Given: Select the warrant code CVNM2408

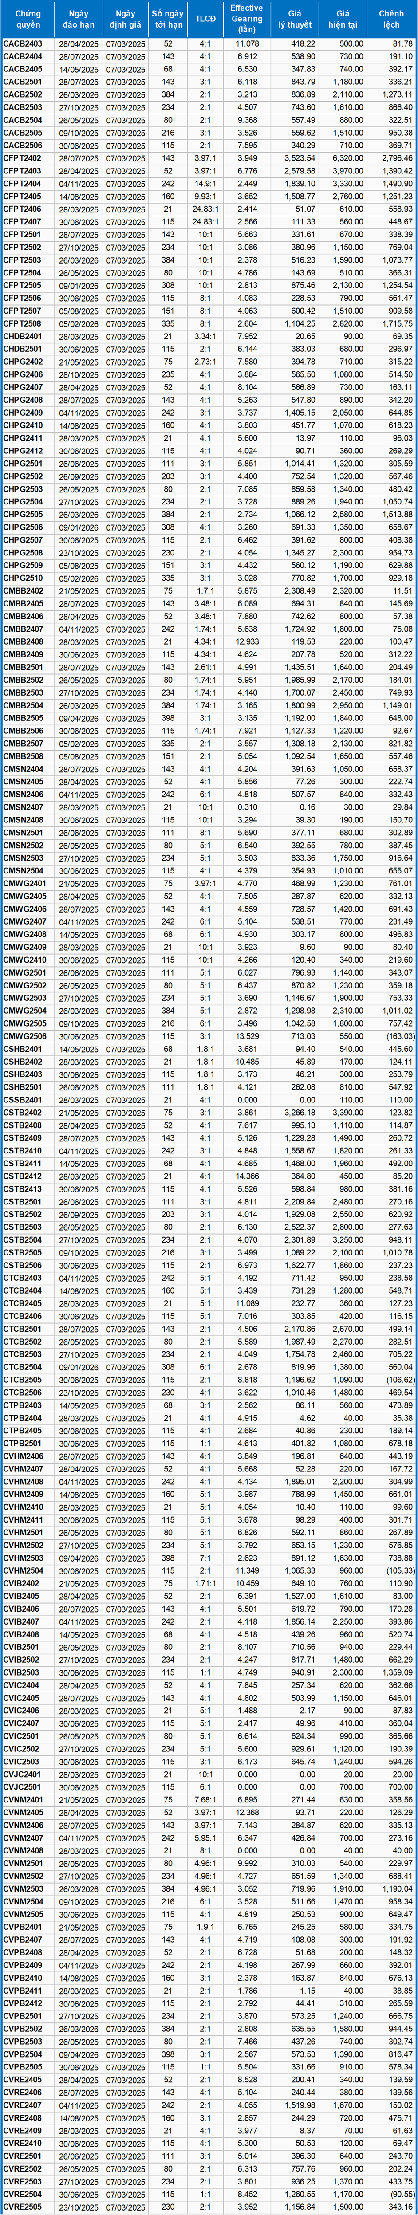Looking at the screenshot, I should click(x=23, y=1850).
